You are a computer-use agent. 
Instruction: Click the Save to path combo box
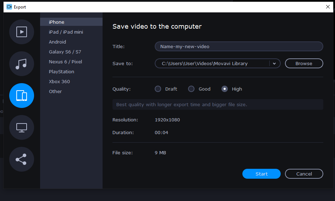[212, 64]
